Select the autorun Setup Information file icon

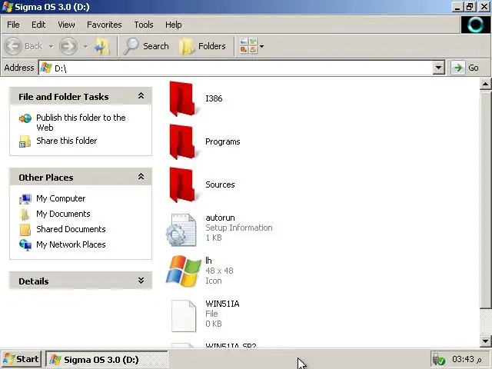[182, 230]
